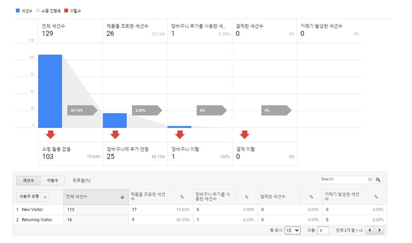Click the gray 쇼핑 진행도 legend swatch

[38, 11]
